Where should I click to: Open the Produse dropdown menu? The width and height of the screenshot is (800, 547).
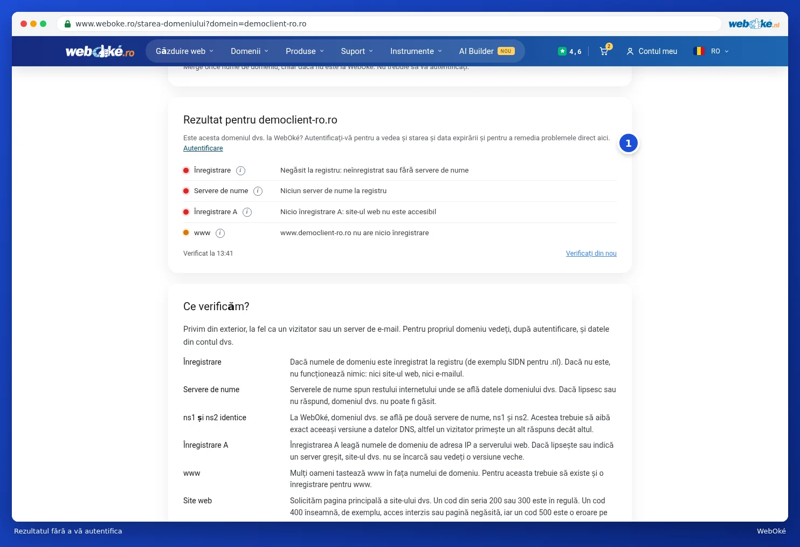click(305, 51)
